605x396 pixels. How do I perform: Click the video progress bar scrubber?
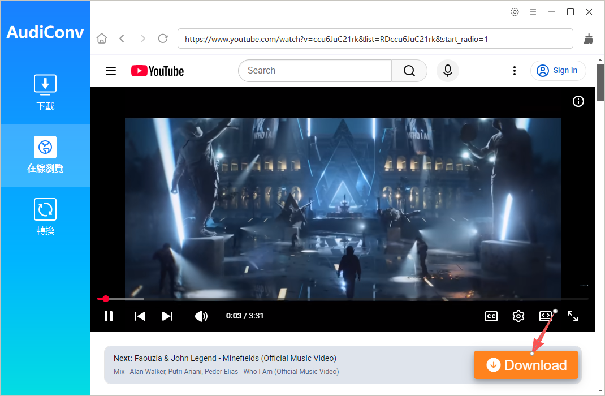click(106, 299)
